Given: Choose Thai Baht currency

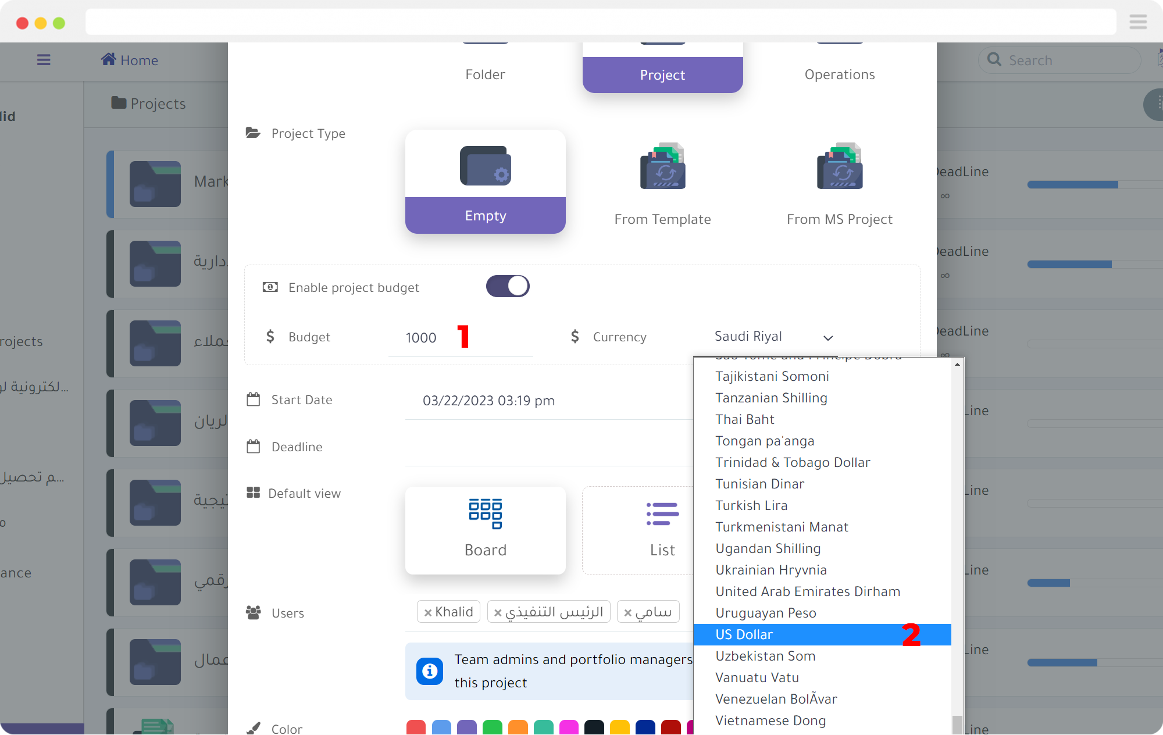Looking at the screenshot, I should click(822, 419).
